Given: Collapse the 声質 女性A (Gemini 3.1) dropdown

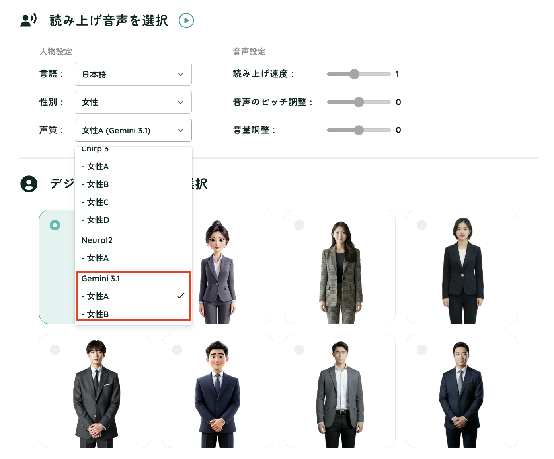Looking at the screenshot, I should (x=133, y=130).
